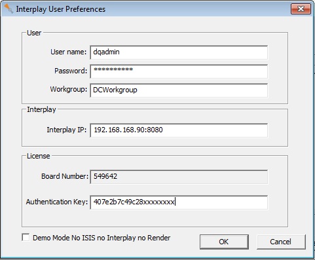Click the "Interplay IP:" label
This screenshot has height=260, width=315.
[67, 130]
